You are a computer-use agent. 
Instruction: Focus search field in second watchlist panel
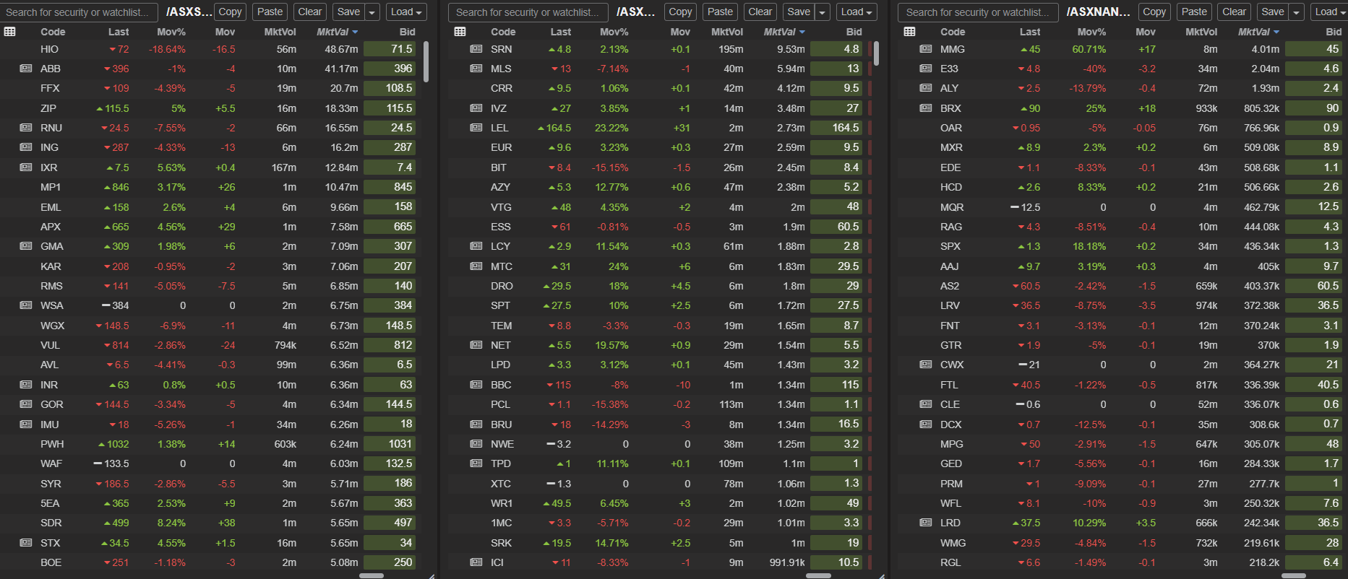tap(529, 12)
